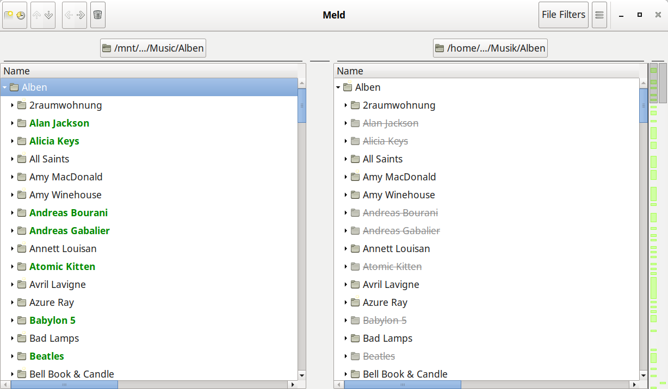Copy the selection to the left pane
This screenshot has width=668, height=389.
pyautogui.click(x=69, y=15)
